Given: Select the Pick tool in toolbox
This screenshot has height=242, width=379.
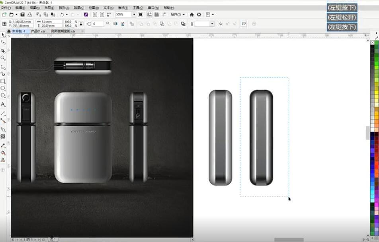Looking at the screenshot, I should [3, 35].
